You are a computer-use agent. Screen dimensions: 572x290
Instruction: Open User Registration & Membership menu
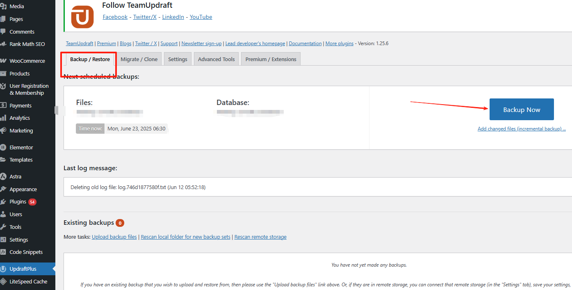click(x=29, y=89)
